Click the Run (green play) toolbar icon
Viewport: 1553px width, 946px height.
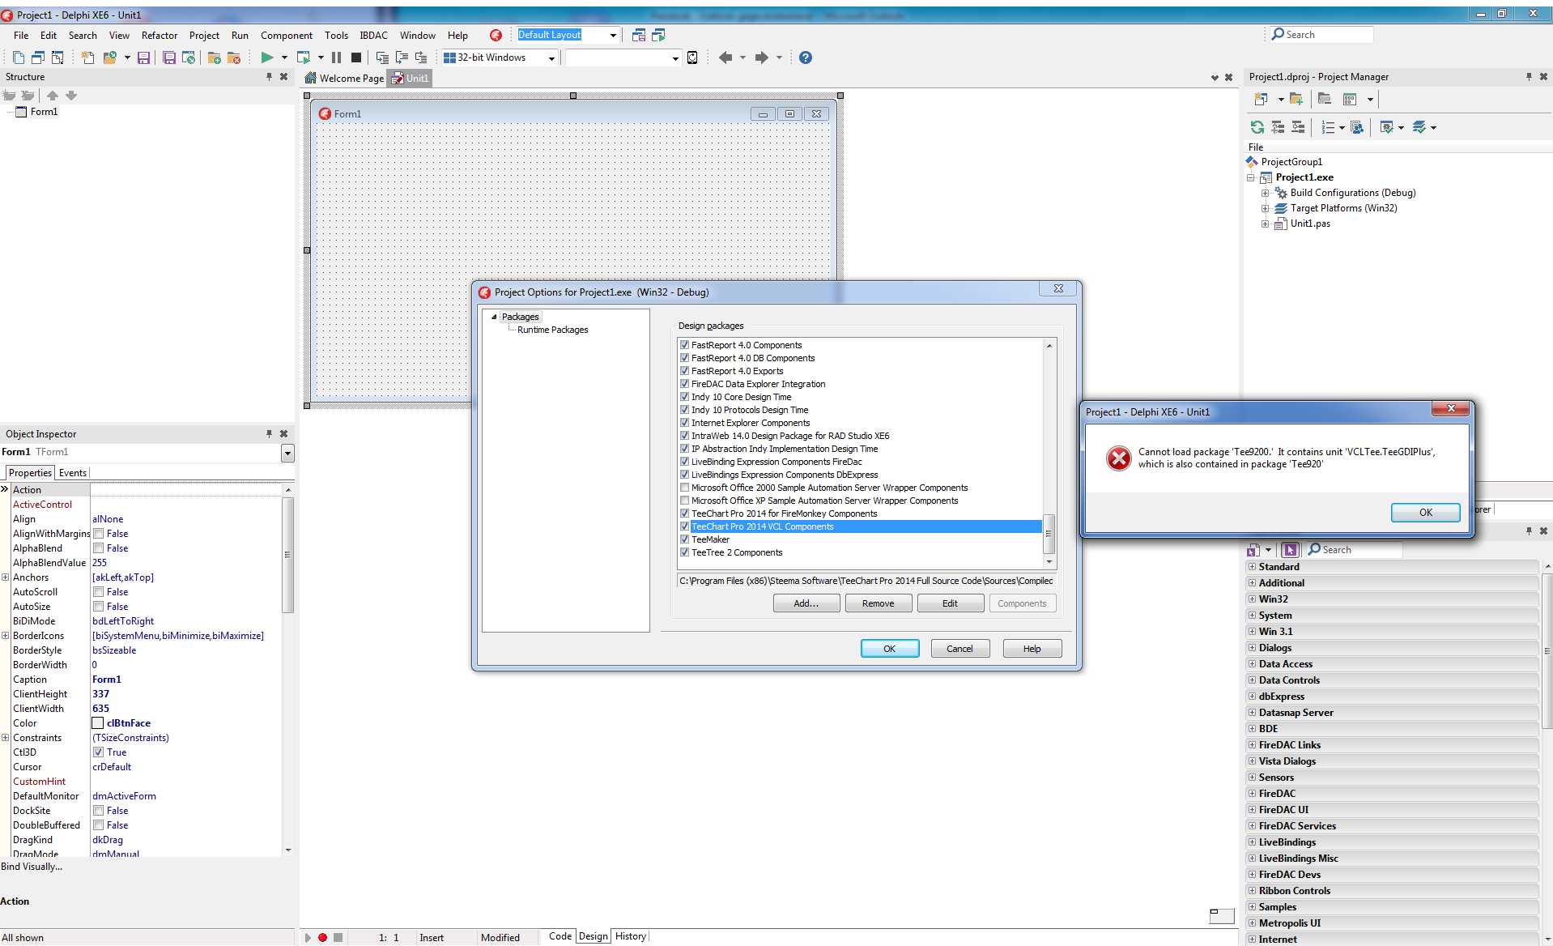pyautogui.click(x=266, y=58)
